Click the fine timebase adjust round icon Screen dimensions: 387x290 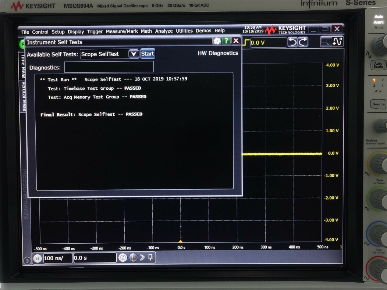click(133, 258)
